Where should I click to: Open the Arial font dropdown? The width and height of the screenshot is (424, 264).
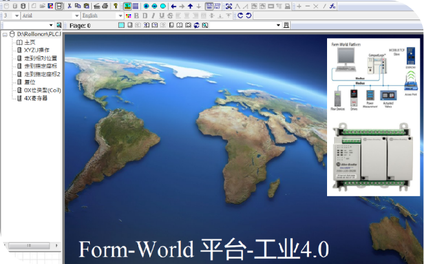pyautogui.click(x=77, y=15)
